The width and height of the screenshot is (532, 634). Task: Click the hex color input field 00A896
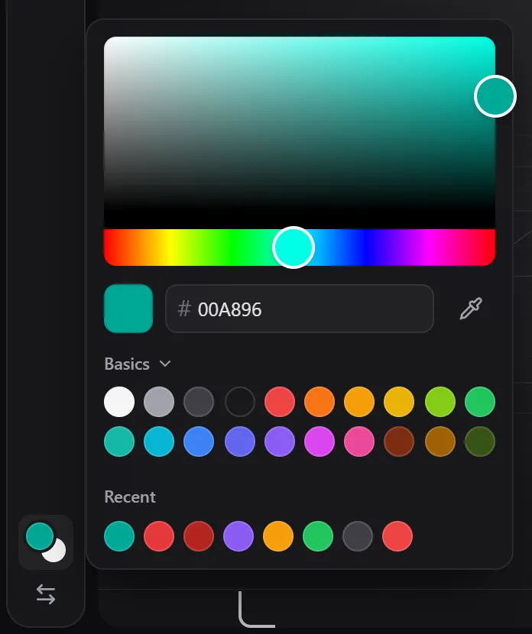point(300,309)
